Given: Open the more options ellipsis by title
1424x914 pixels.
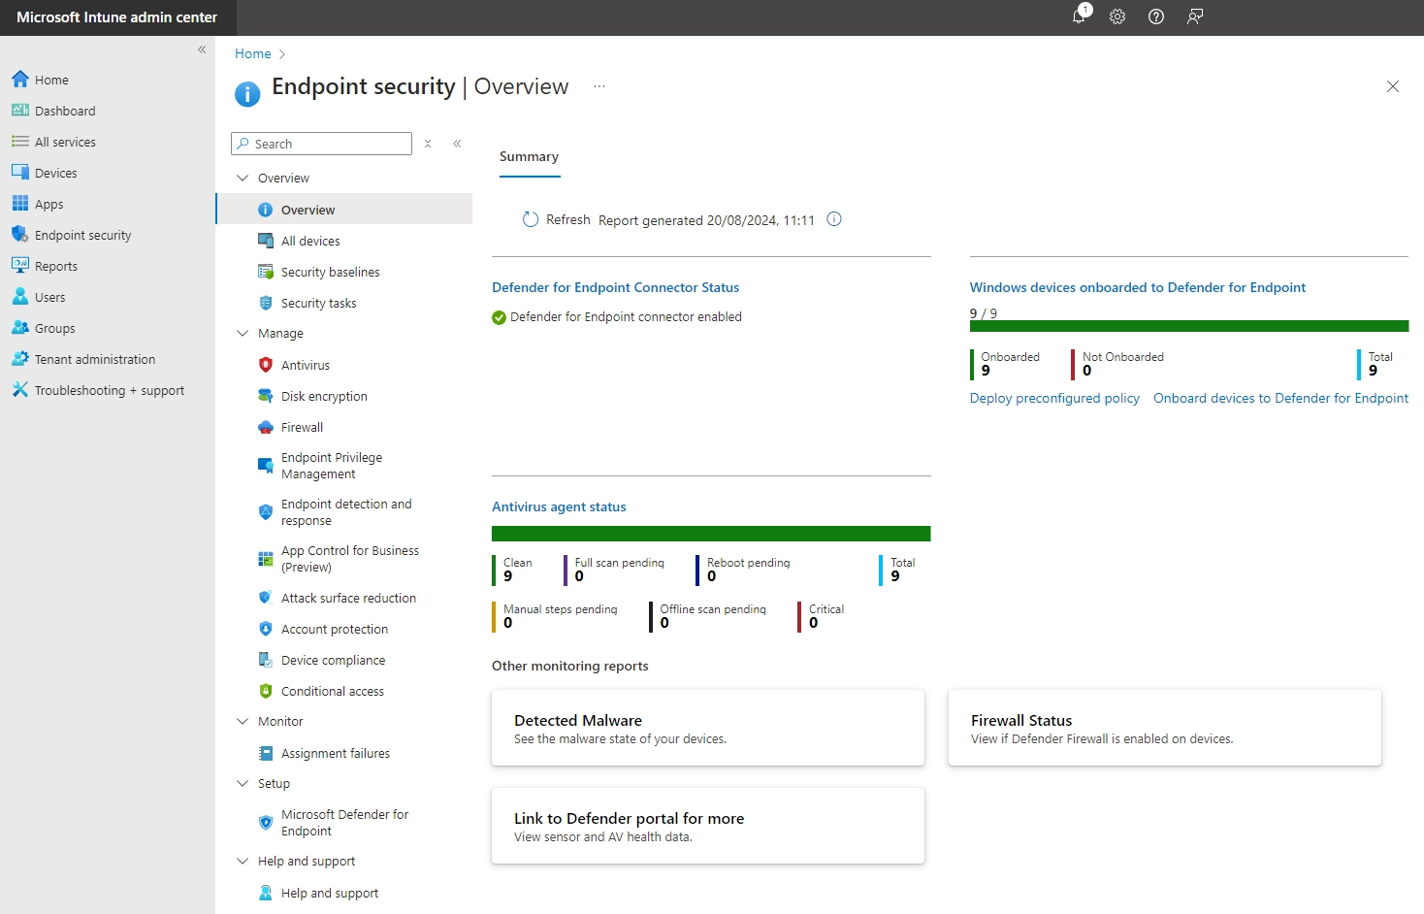Looking at the screenshot, I should click(x=599, y=86).
